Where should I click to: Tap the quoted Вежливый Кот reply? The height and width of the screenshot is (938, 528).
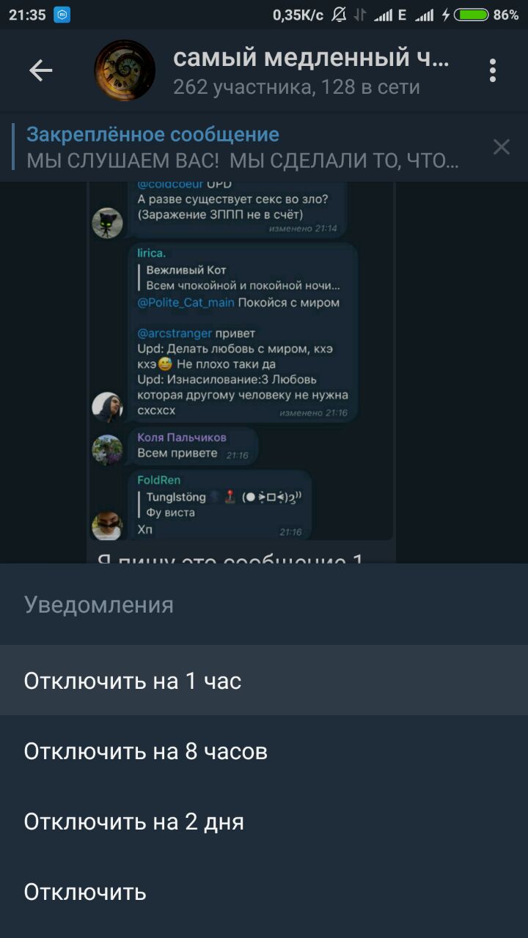pyautogui.click(x=241, y=278)
